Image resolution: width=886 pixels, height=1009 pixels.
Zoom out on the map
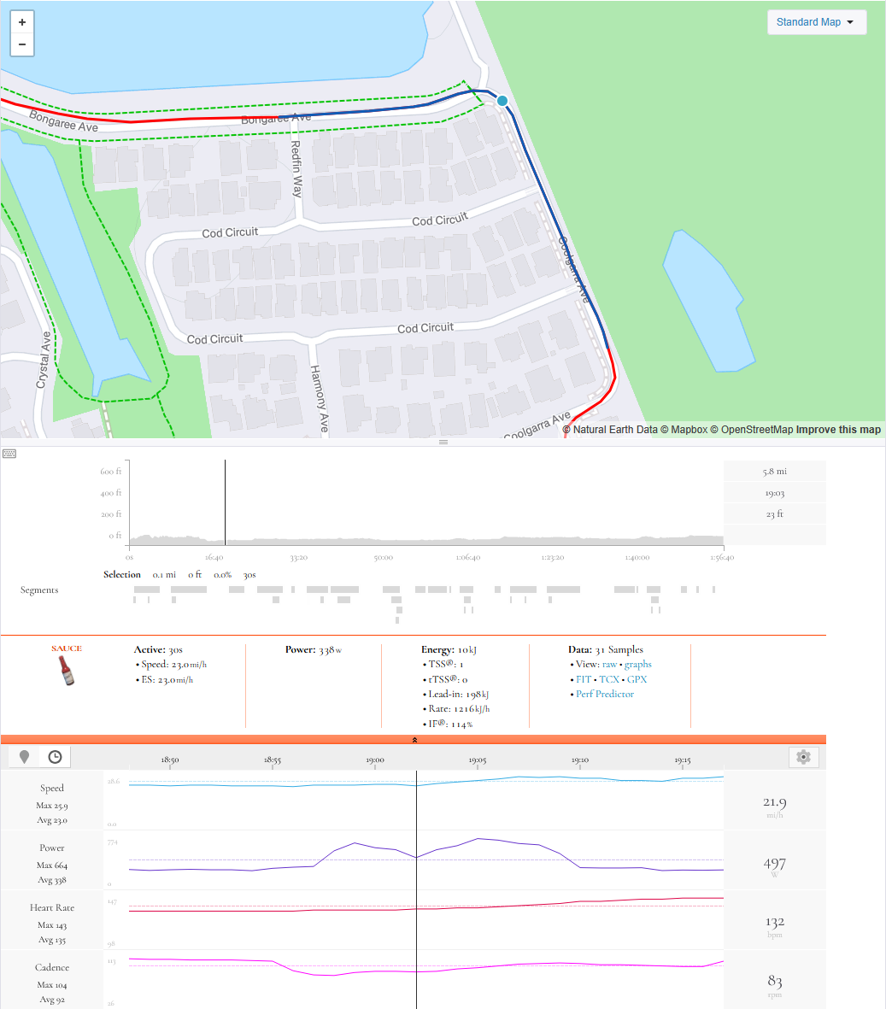[22, 44]
